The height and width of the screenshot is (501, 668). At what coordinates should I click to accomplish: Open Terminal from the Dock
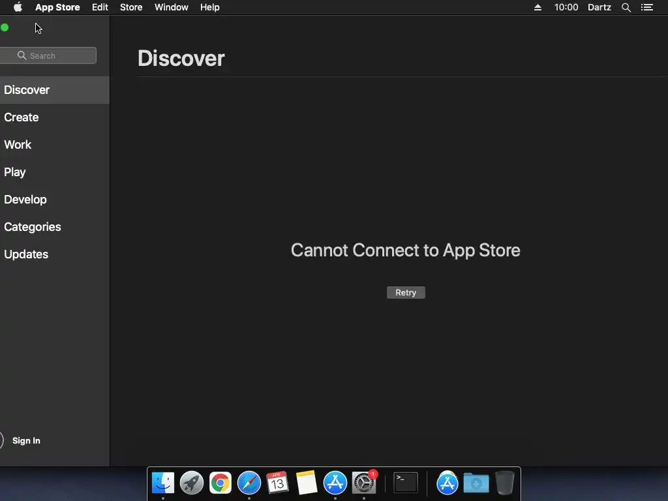click(406, 483)
